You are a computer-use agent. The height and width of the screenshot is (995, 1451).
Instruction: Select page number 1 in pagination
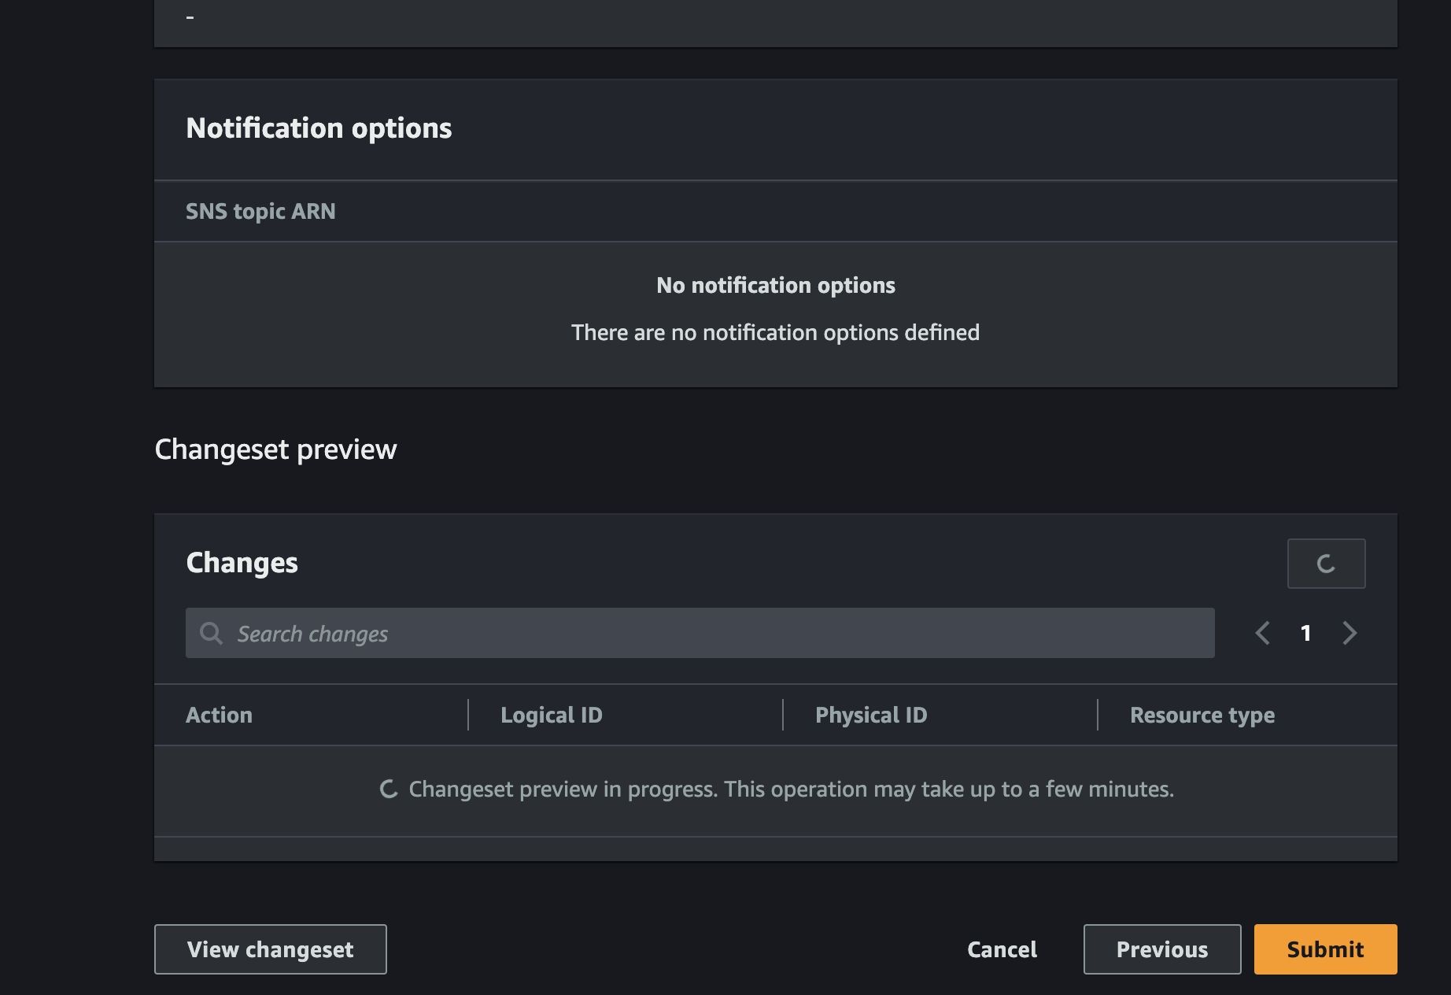(1305, 633)
